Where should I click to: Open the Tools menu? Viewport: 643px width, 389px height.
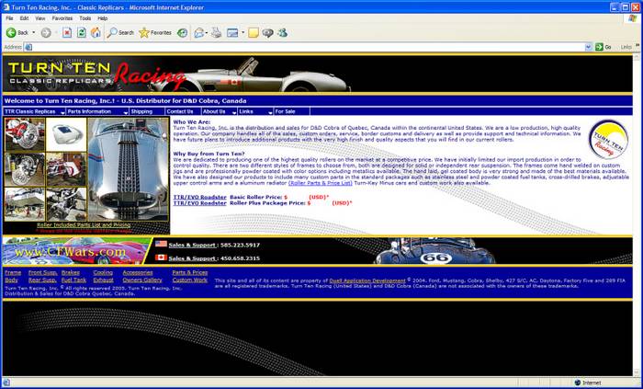(x=85, y=17)
